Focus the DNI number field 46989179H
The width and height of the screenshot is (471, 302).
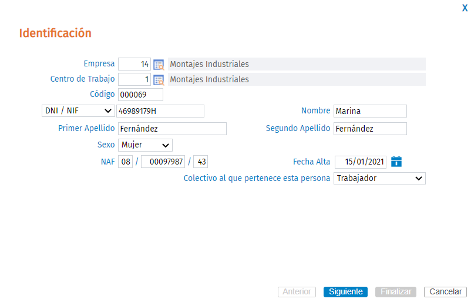point(160,111)
